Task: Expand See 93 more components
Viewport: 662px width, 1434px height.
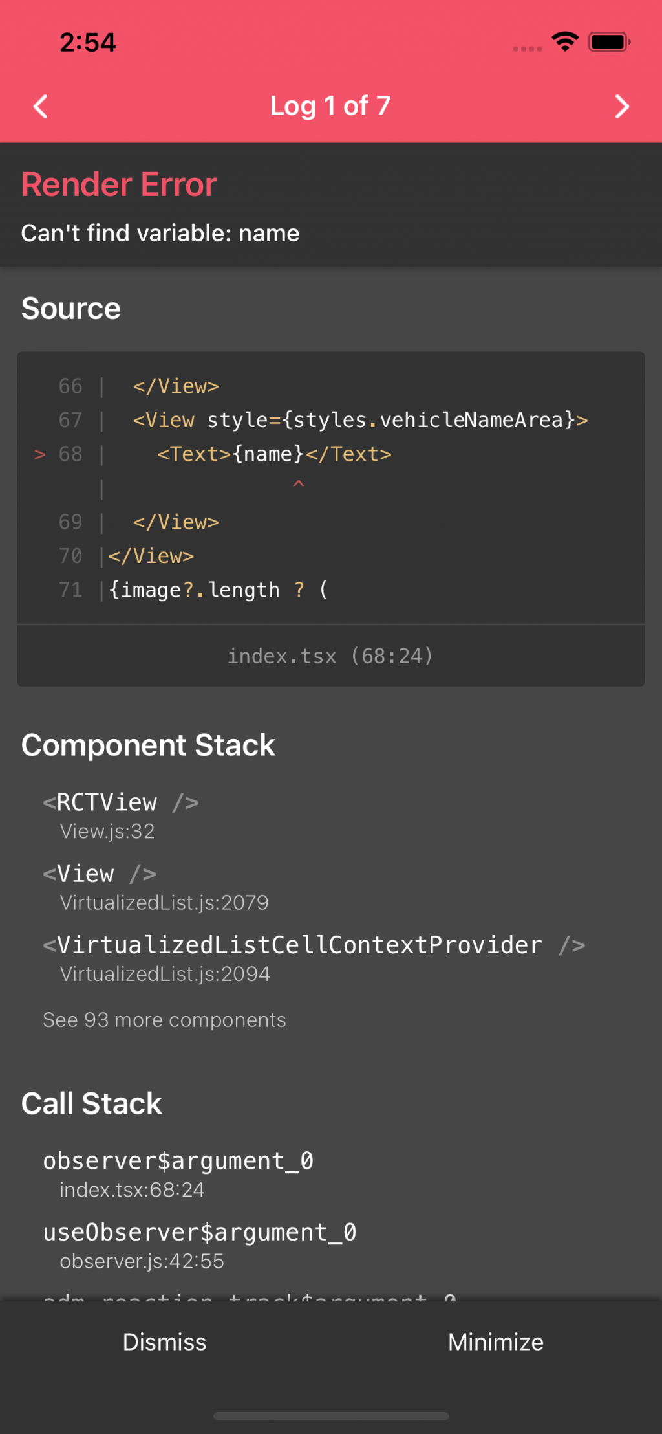Action: pos(164,1020)
